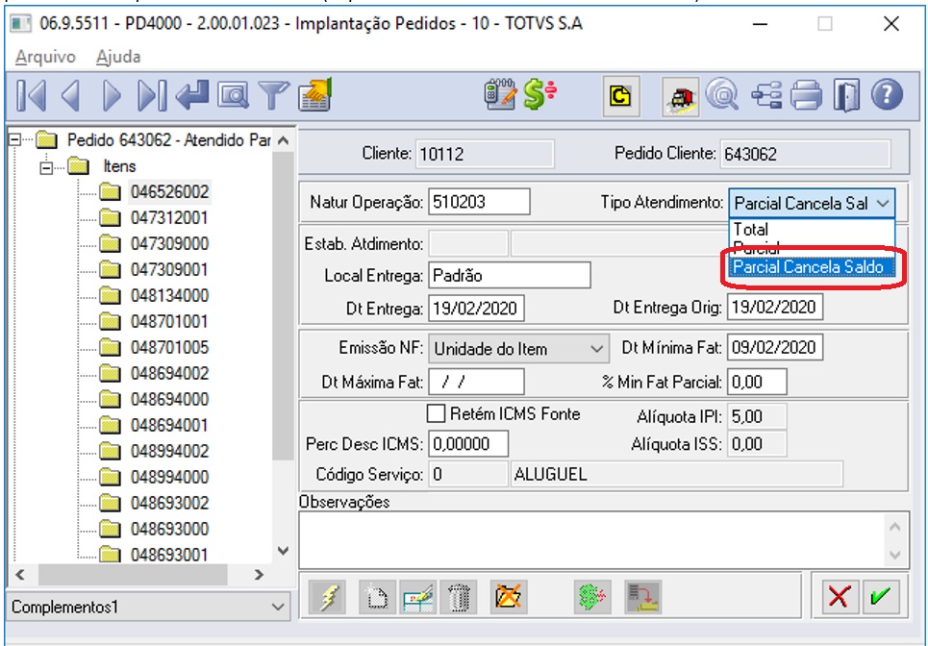Image resolution: width=928 pixels, height=646 pixels.
Task: Click the edit table pencil icon
Action: coord(418,597)
